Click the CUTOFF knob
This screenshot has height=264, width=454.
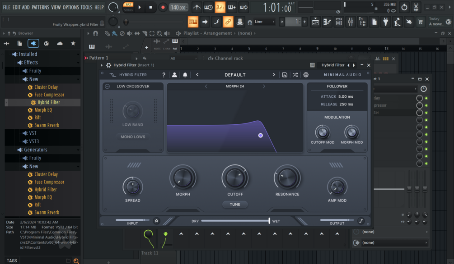tap(235, 178)
